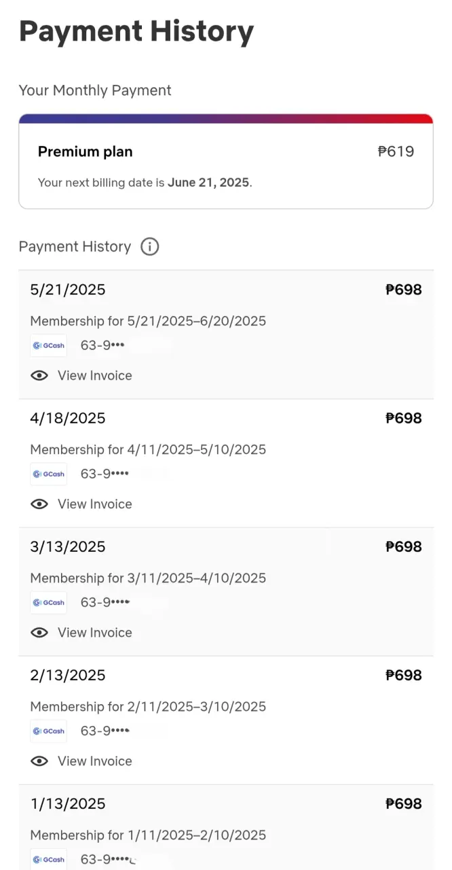
Task: Click the Payment History page heading
Action: pos(136,32)
